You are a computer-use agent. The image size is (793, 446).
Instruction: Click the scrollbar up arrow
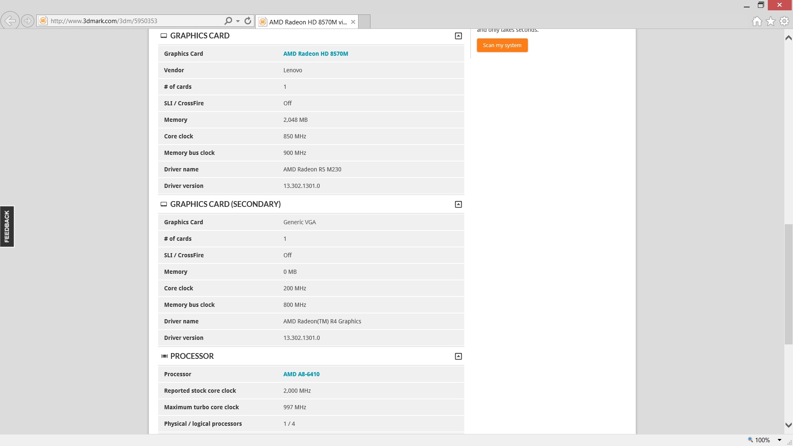tap(788, 38)
